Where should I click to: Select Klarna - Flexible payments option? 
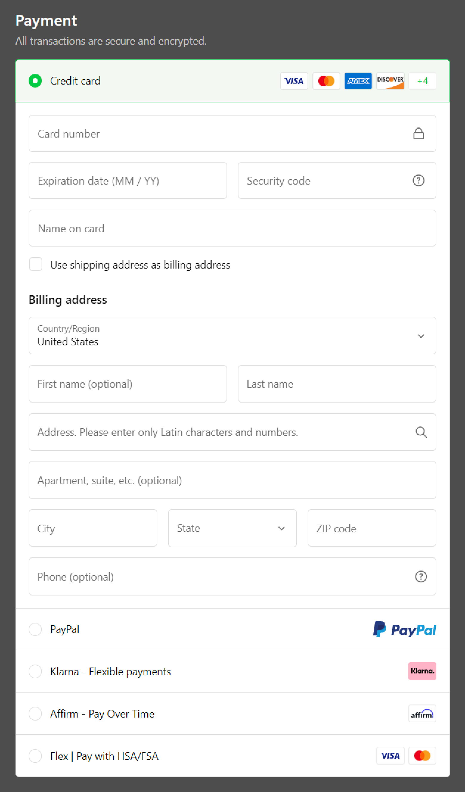35,671
